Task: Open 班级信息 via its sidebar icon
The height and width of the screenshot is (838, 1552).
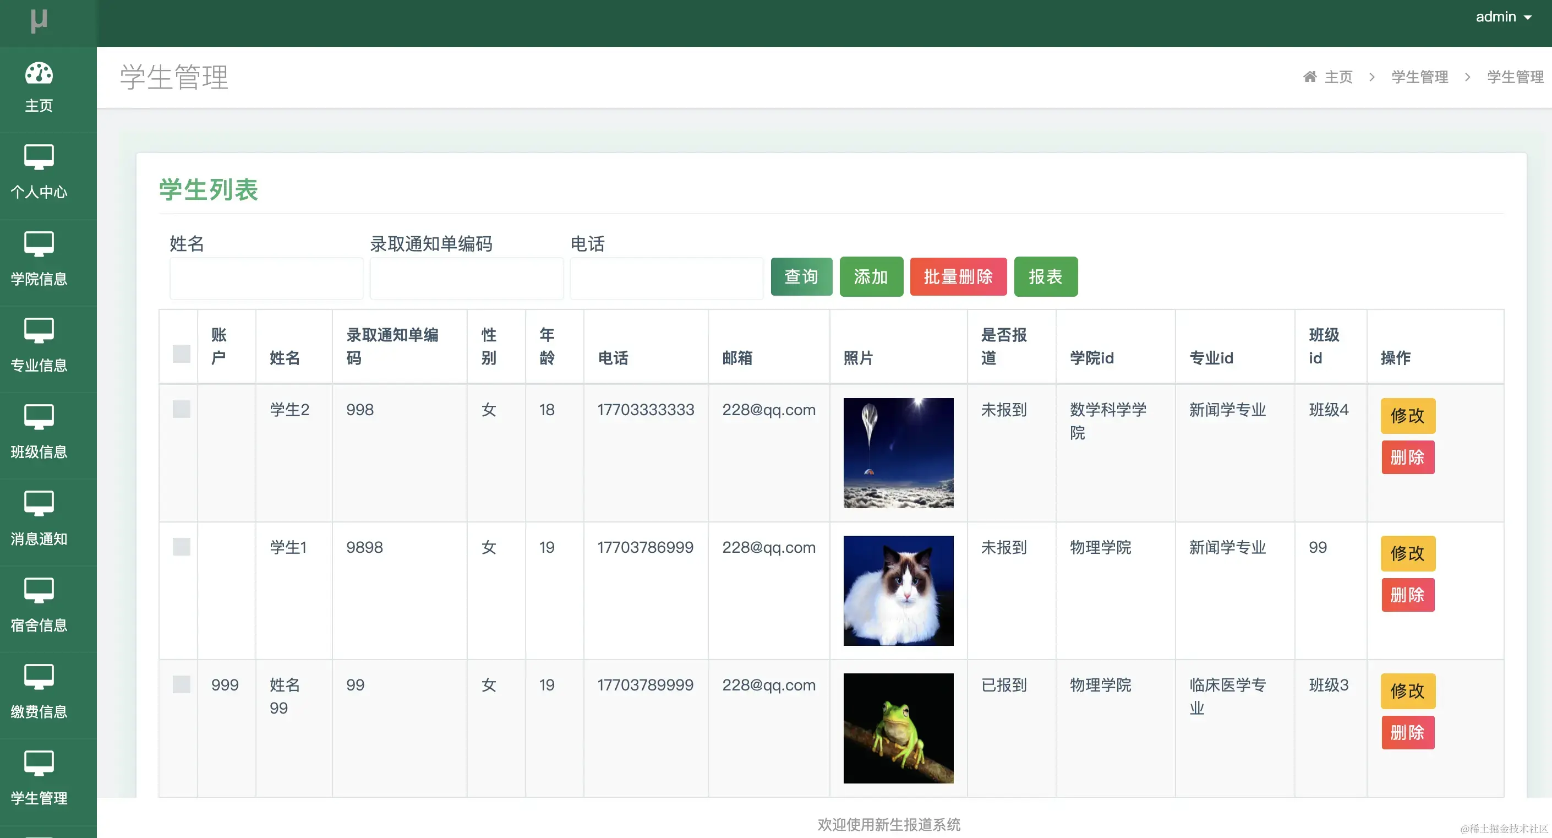Action: click(38, 417)
